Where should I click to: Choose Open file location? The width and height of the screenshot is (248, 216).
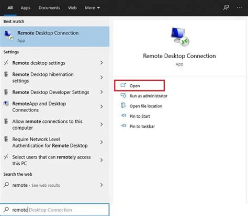(x=146, y=106)
